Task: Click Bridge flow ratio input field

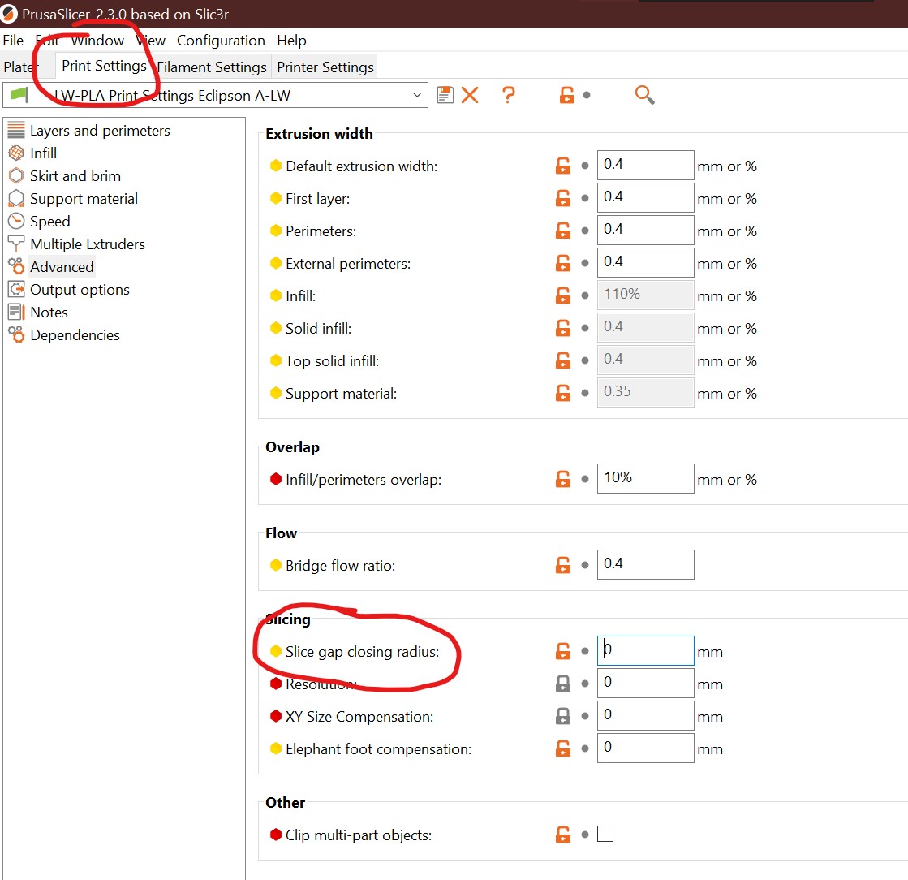Action: (x=645, y=564)
